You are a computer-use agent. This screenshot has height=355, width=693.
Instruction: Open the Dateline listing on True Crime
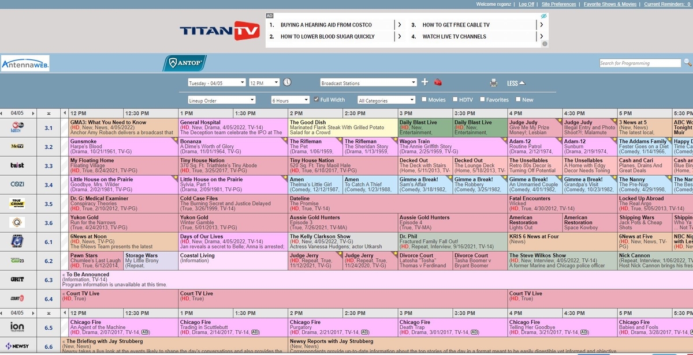point(397,203)
